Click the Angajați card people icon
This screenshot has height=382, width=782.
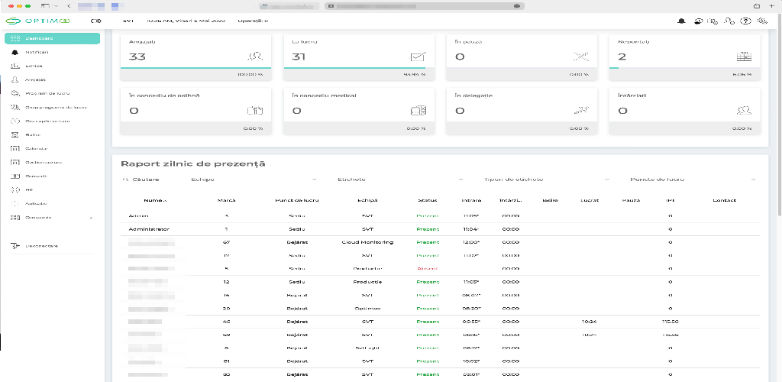pyautogui.click(x=255, y=57)
